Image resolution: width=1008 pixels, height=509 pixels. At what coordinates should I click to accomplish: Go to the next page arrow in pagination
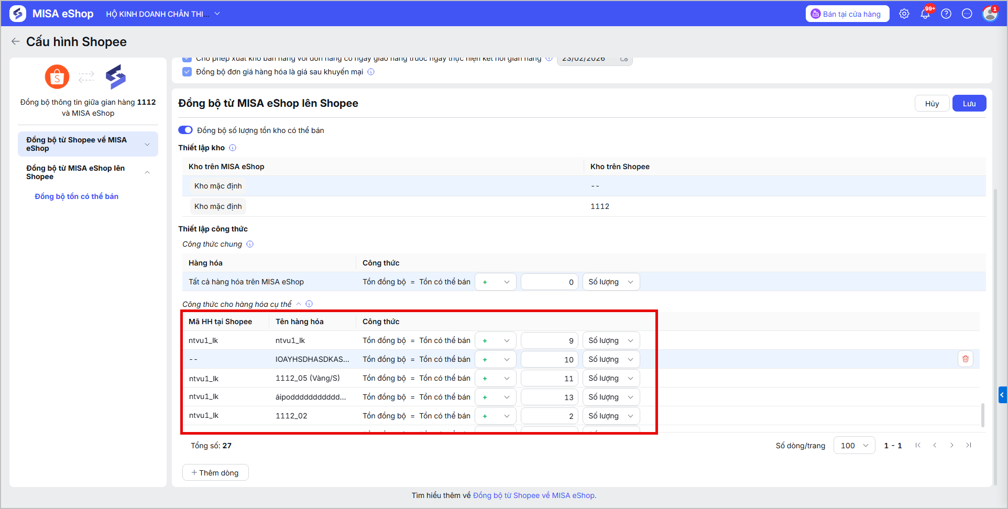tap(951, 445)
